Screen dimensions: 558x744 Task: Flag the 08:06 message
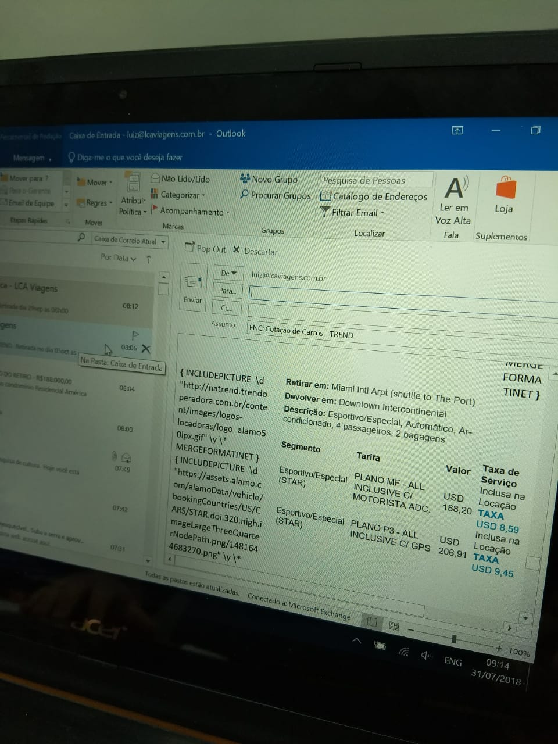click(x=135, y=335)
